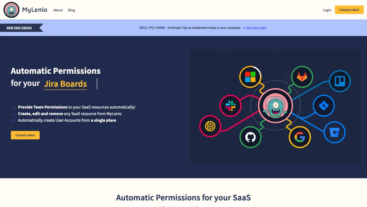Viewport: 367px width, 207px height.
Task: Click the central alien mascot in diagram
Action: tap(275, 106)
